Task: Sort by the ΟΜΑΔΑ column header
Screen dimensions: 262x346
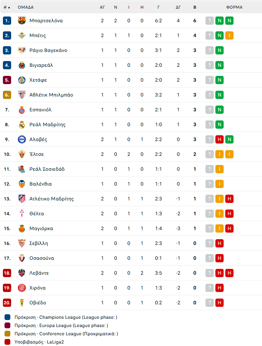Action: (x=26, y=7)
